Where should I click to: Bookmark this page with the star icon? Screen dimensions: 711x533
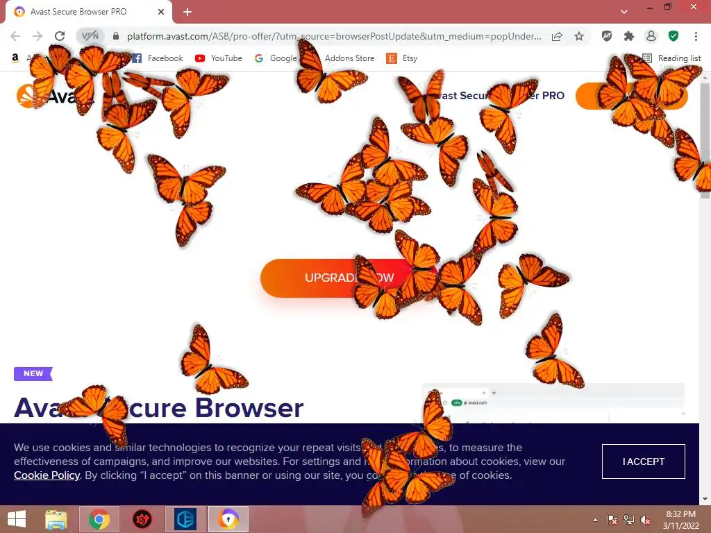point(579,36)
